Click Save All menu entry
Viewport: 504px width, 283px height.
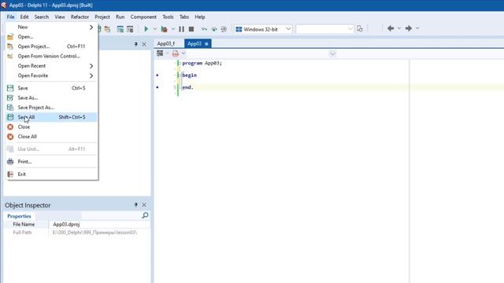tap(51, 117)
